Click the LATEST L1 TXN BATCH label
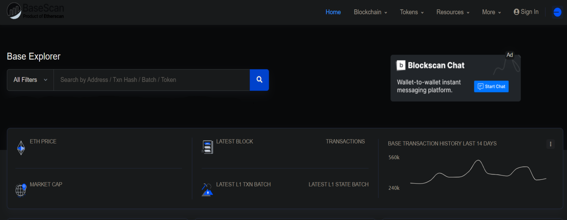567x220 pixels. [x=244, y=185]
